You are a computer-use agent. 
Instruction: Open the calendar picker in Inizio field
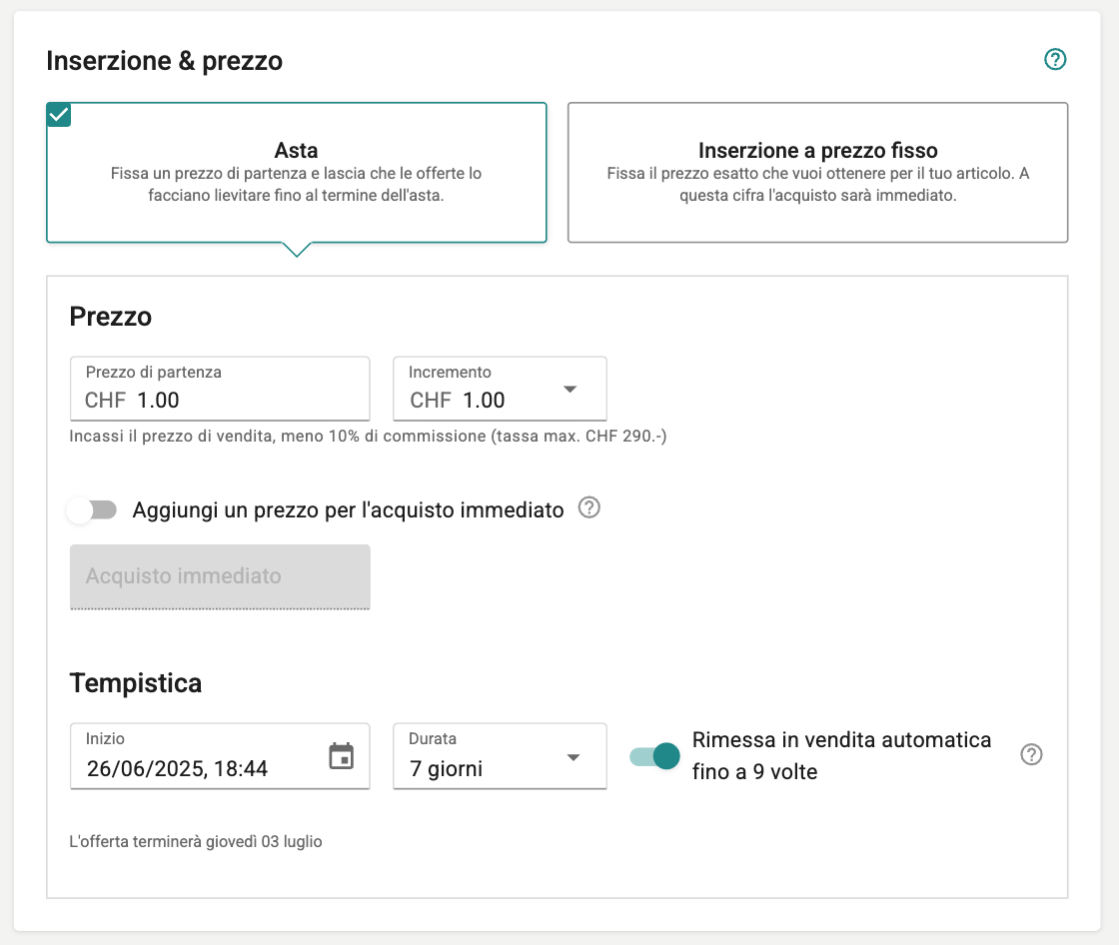341,756
